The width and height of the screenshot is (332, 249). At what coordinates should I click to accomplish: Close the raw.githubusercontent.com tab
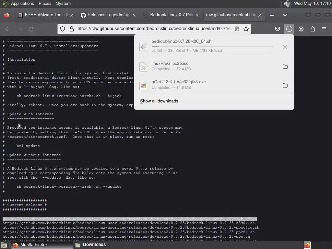[260, 15]
